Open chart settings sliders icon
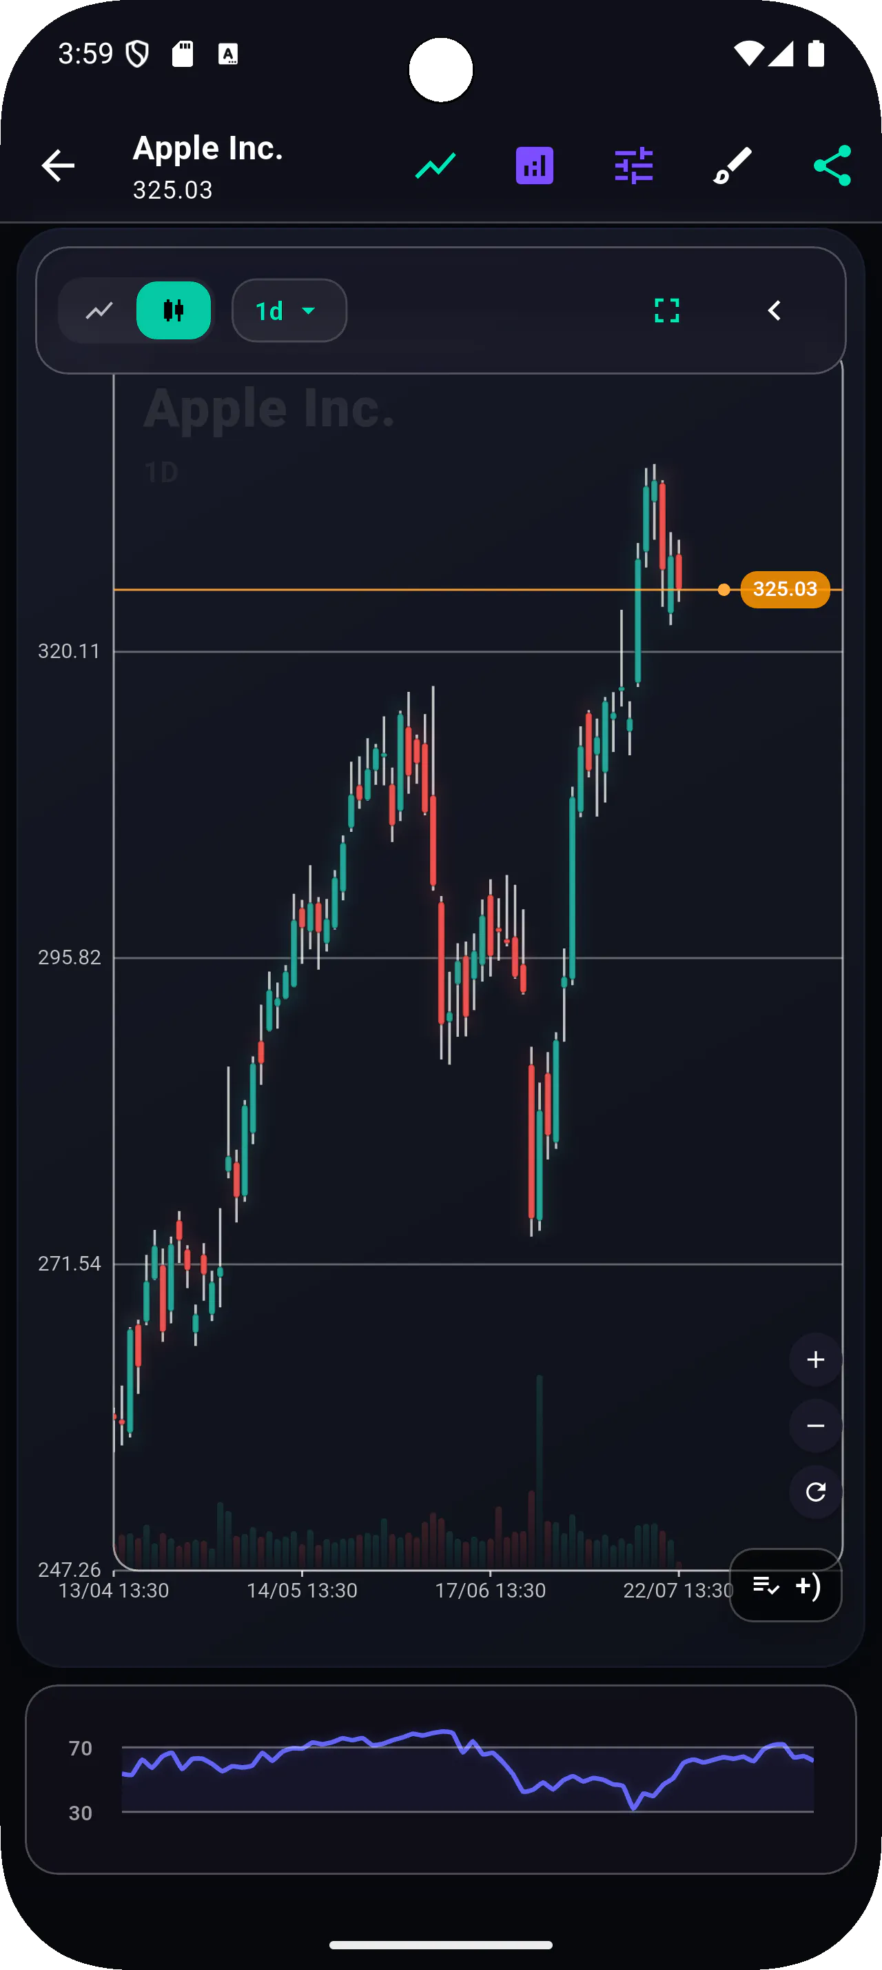The width and height of the screenshot is (882, 1970). 634,165
